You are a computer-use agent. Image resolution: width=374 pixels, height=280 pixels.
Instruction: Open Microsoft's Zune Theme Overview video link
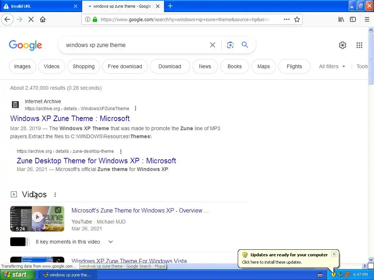pyautogui.click(x=140, y=210)
